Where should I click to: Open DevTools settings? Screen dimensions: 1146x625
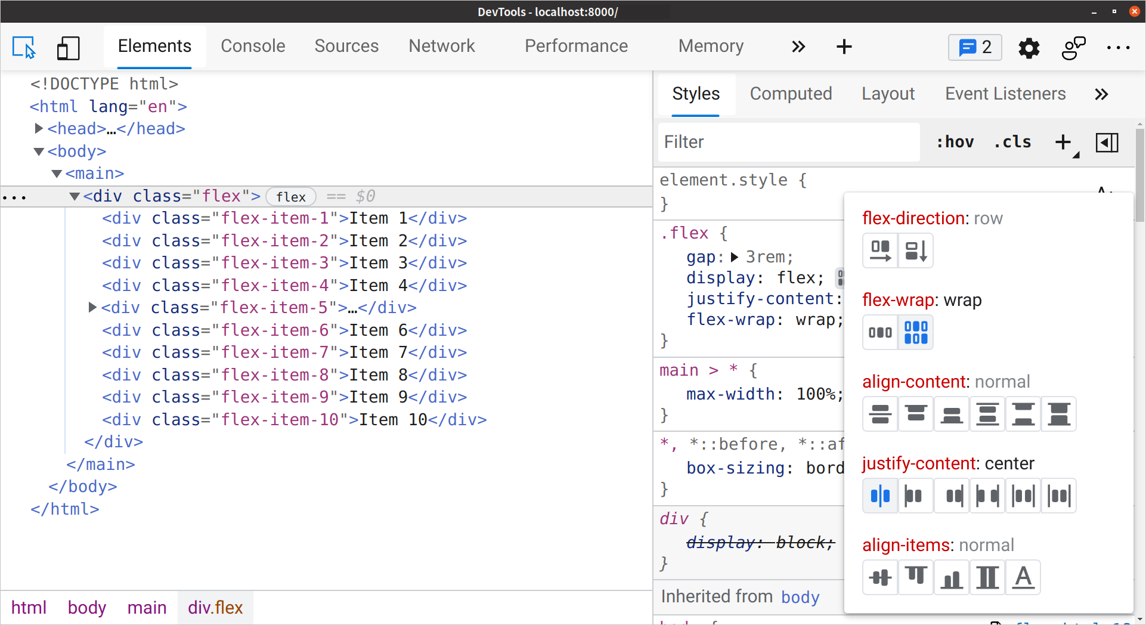click(1029, 48)
